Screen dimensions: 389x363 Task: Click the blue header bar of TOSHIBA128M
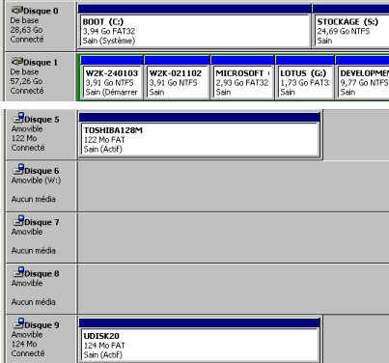tap(199, 117)
